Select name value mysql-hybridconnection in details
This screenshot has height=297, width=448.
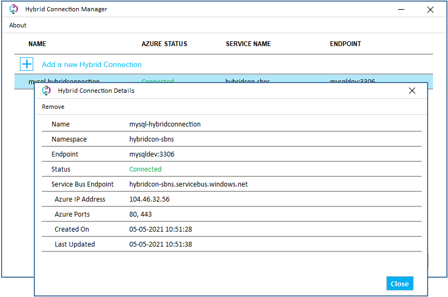click(165, 124)
